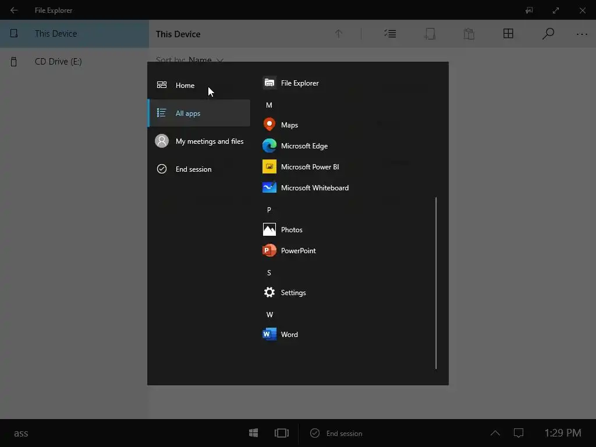Open Task View on the taskbar
The height and width of the screenshot is (447, 596).
[282, 433]
